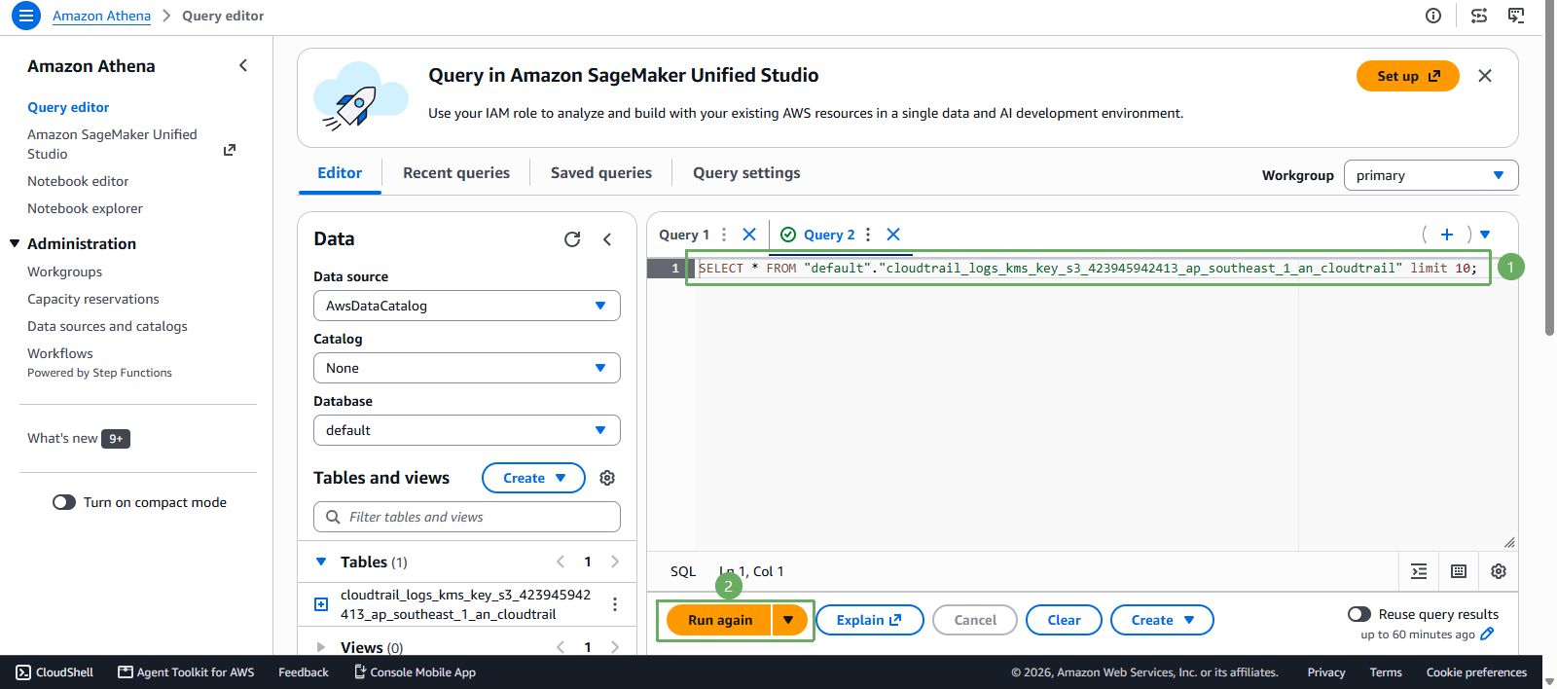Collapse the Tables section
This screenshot has height=689, width=1557.
point(321,562)
